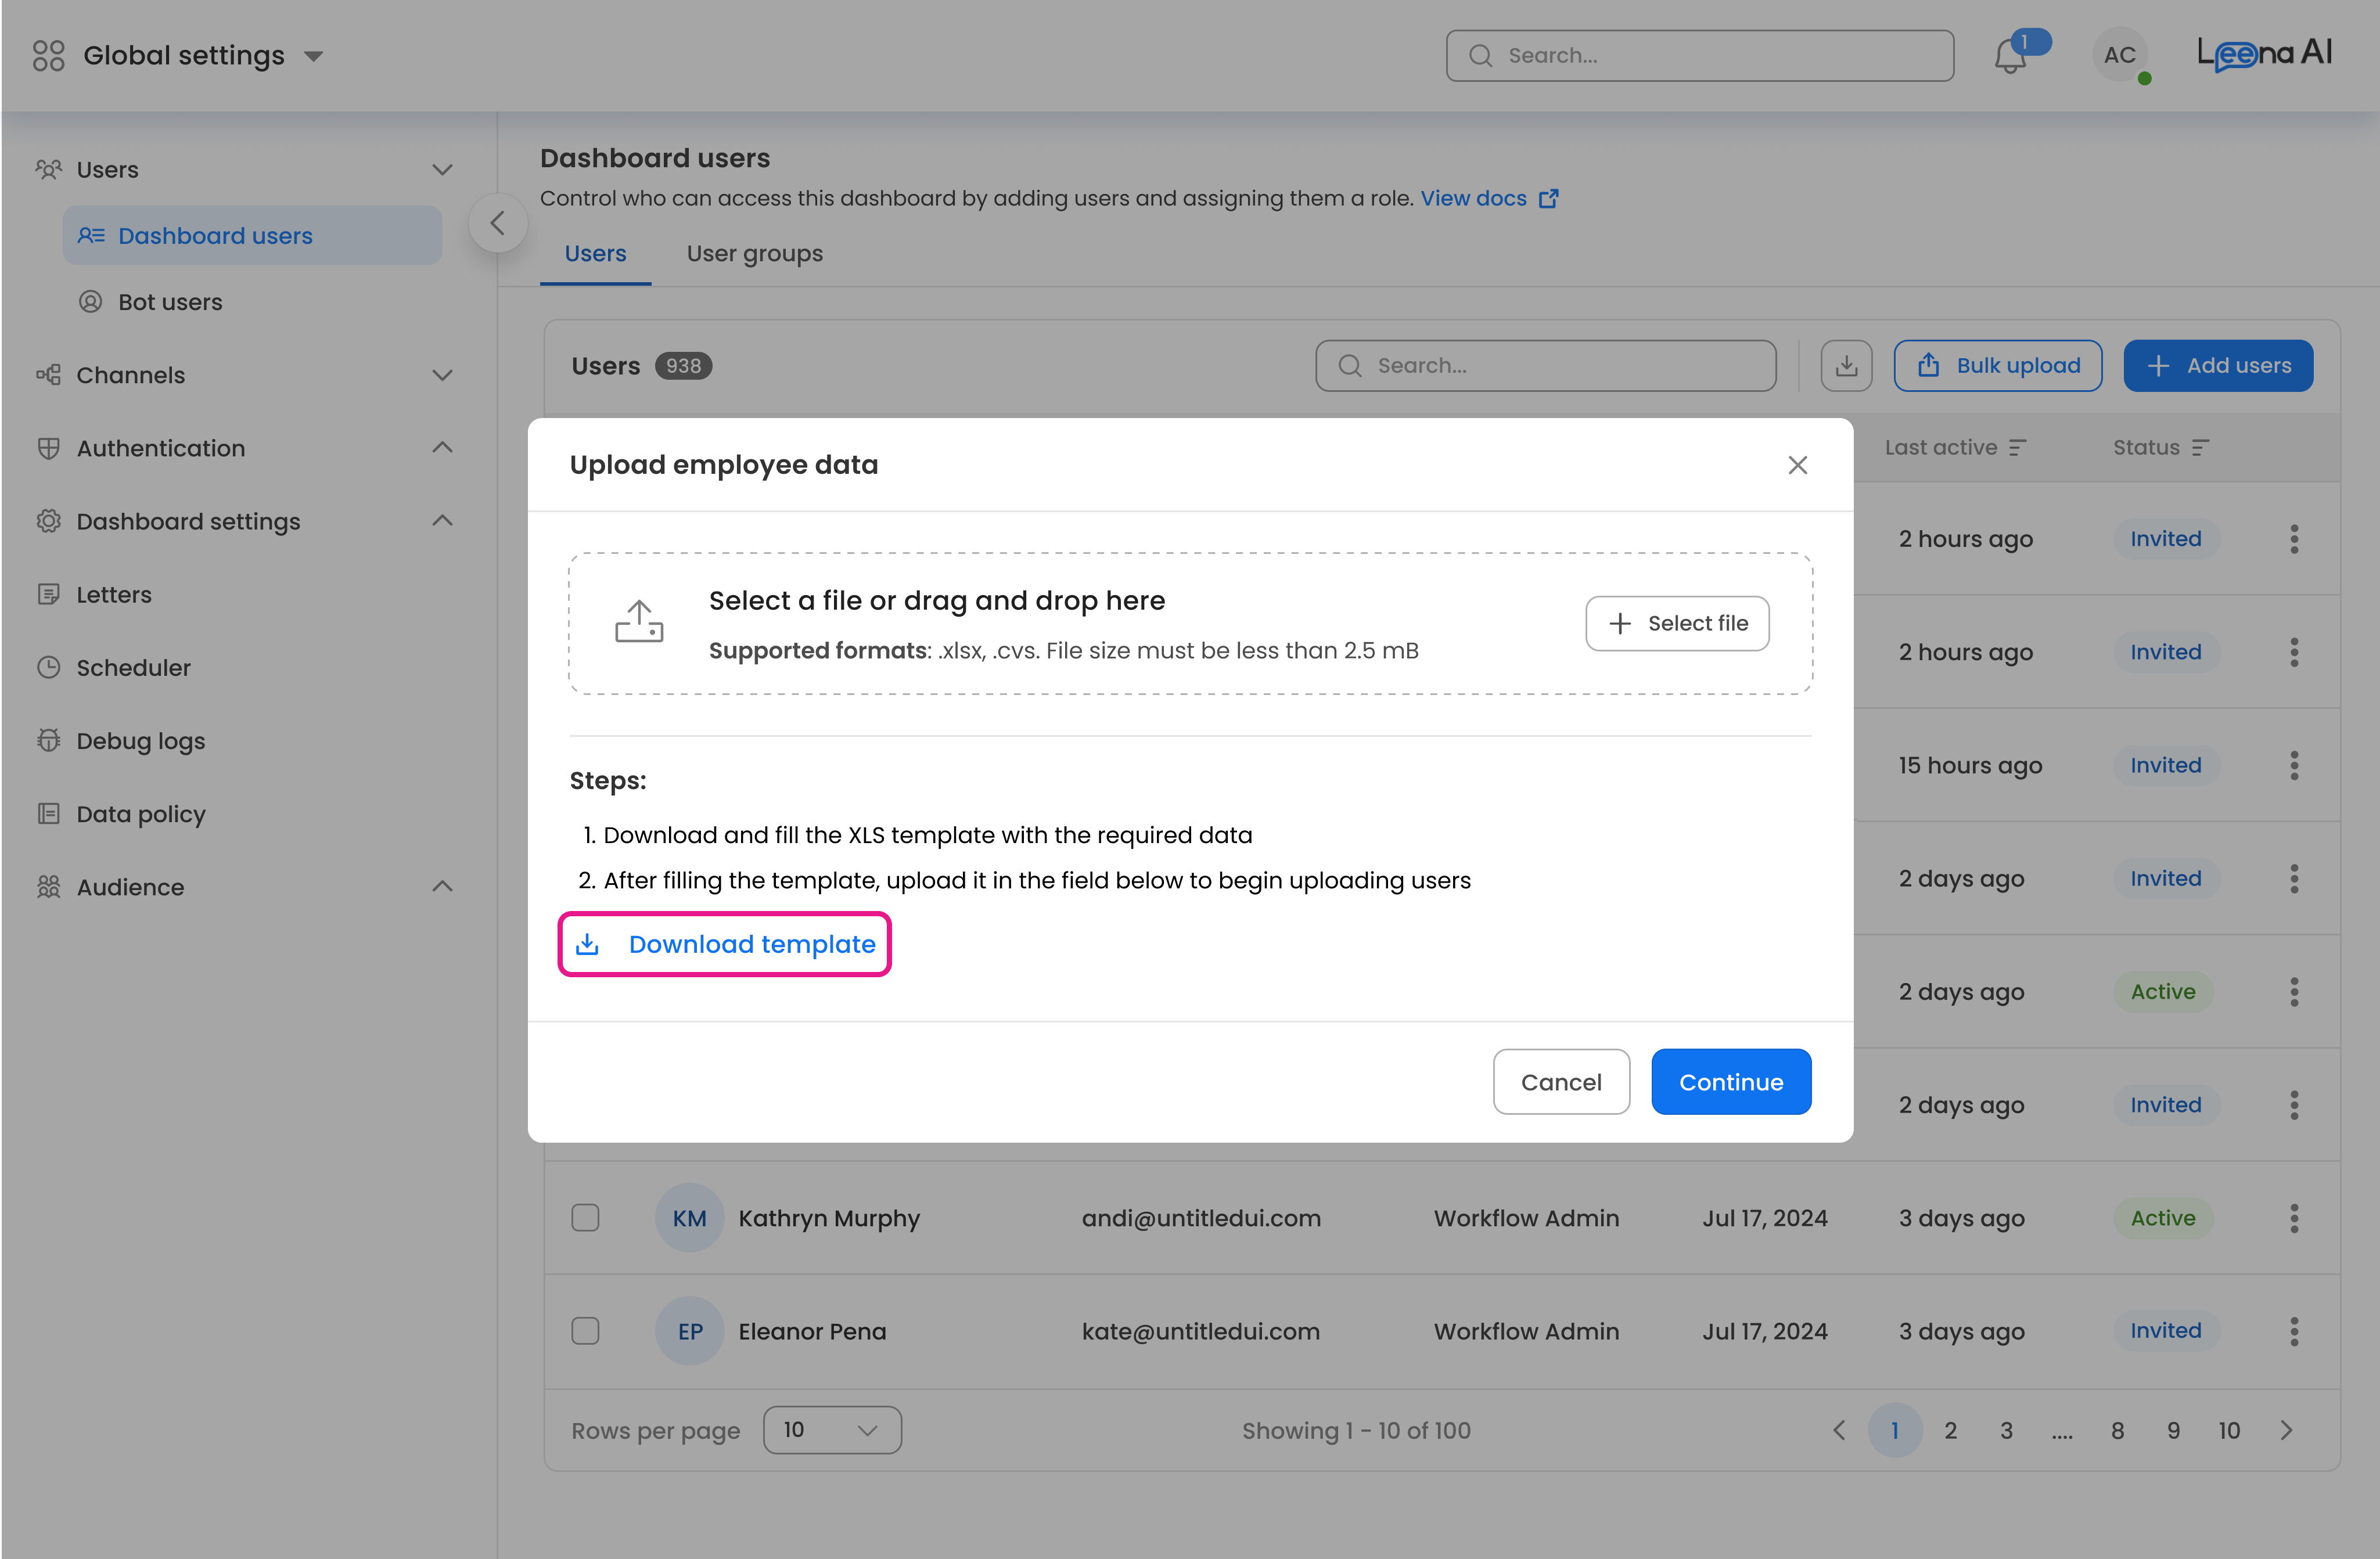This screenshot has height=1559, width=2380.
Task: Toggle the Dashboard settings section chevron
Action: [x=443, y=520]
